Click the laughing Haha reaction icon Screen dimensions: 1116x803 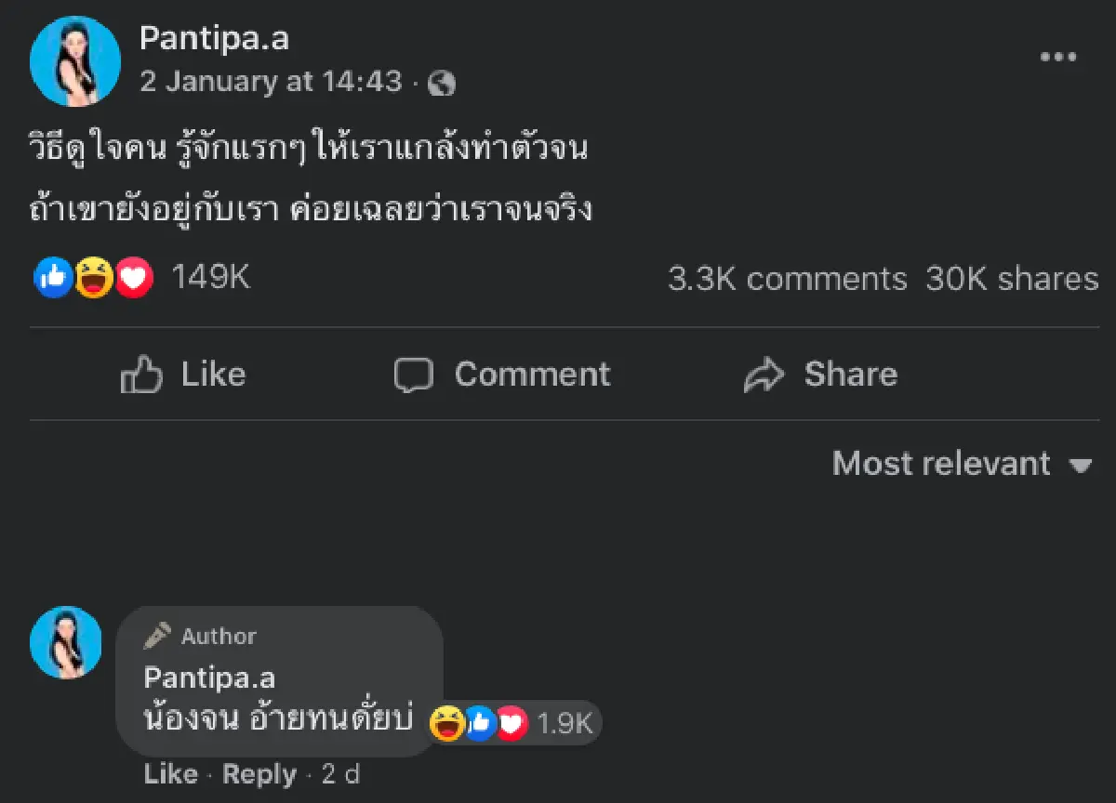(x=91, y=277)
